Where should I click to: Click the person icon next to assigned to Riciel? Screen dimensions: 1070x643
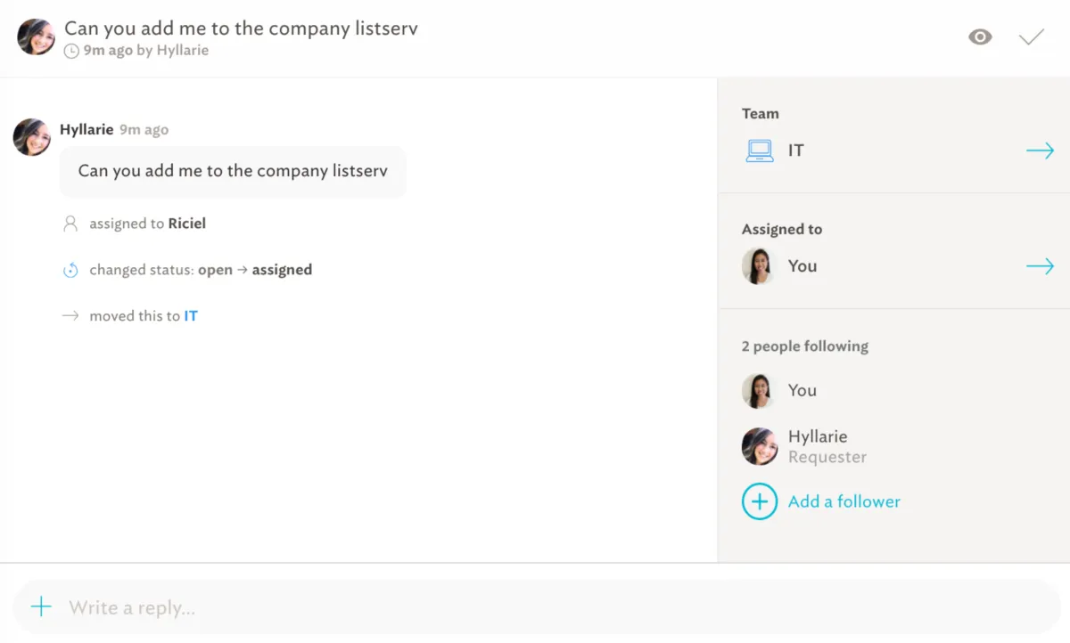coord(70,224)
